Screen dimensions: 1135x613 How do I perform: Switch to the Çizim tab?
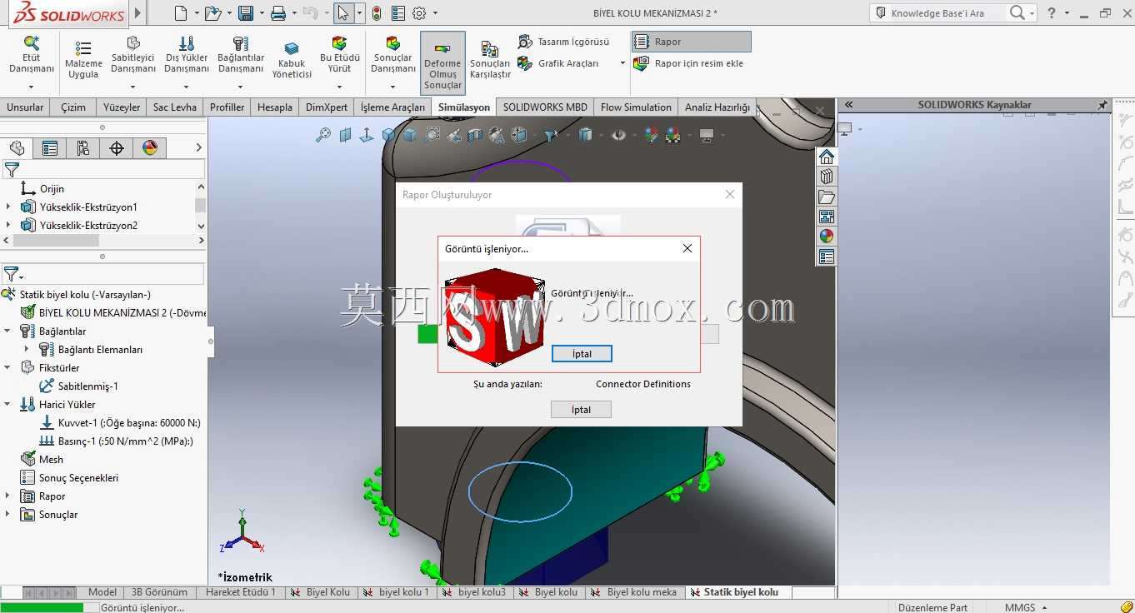[x=73, y=107]
